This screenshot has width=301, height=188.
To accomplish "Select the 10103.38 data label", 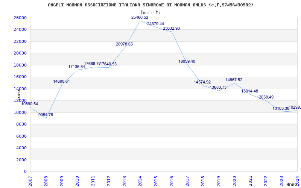I will coord(281,108).
